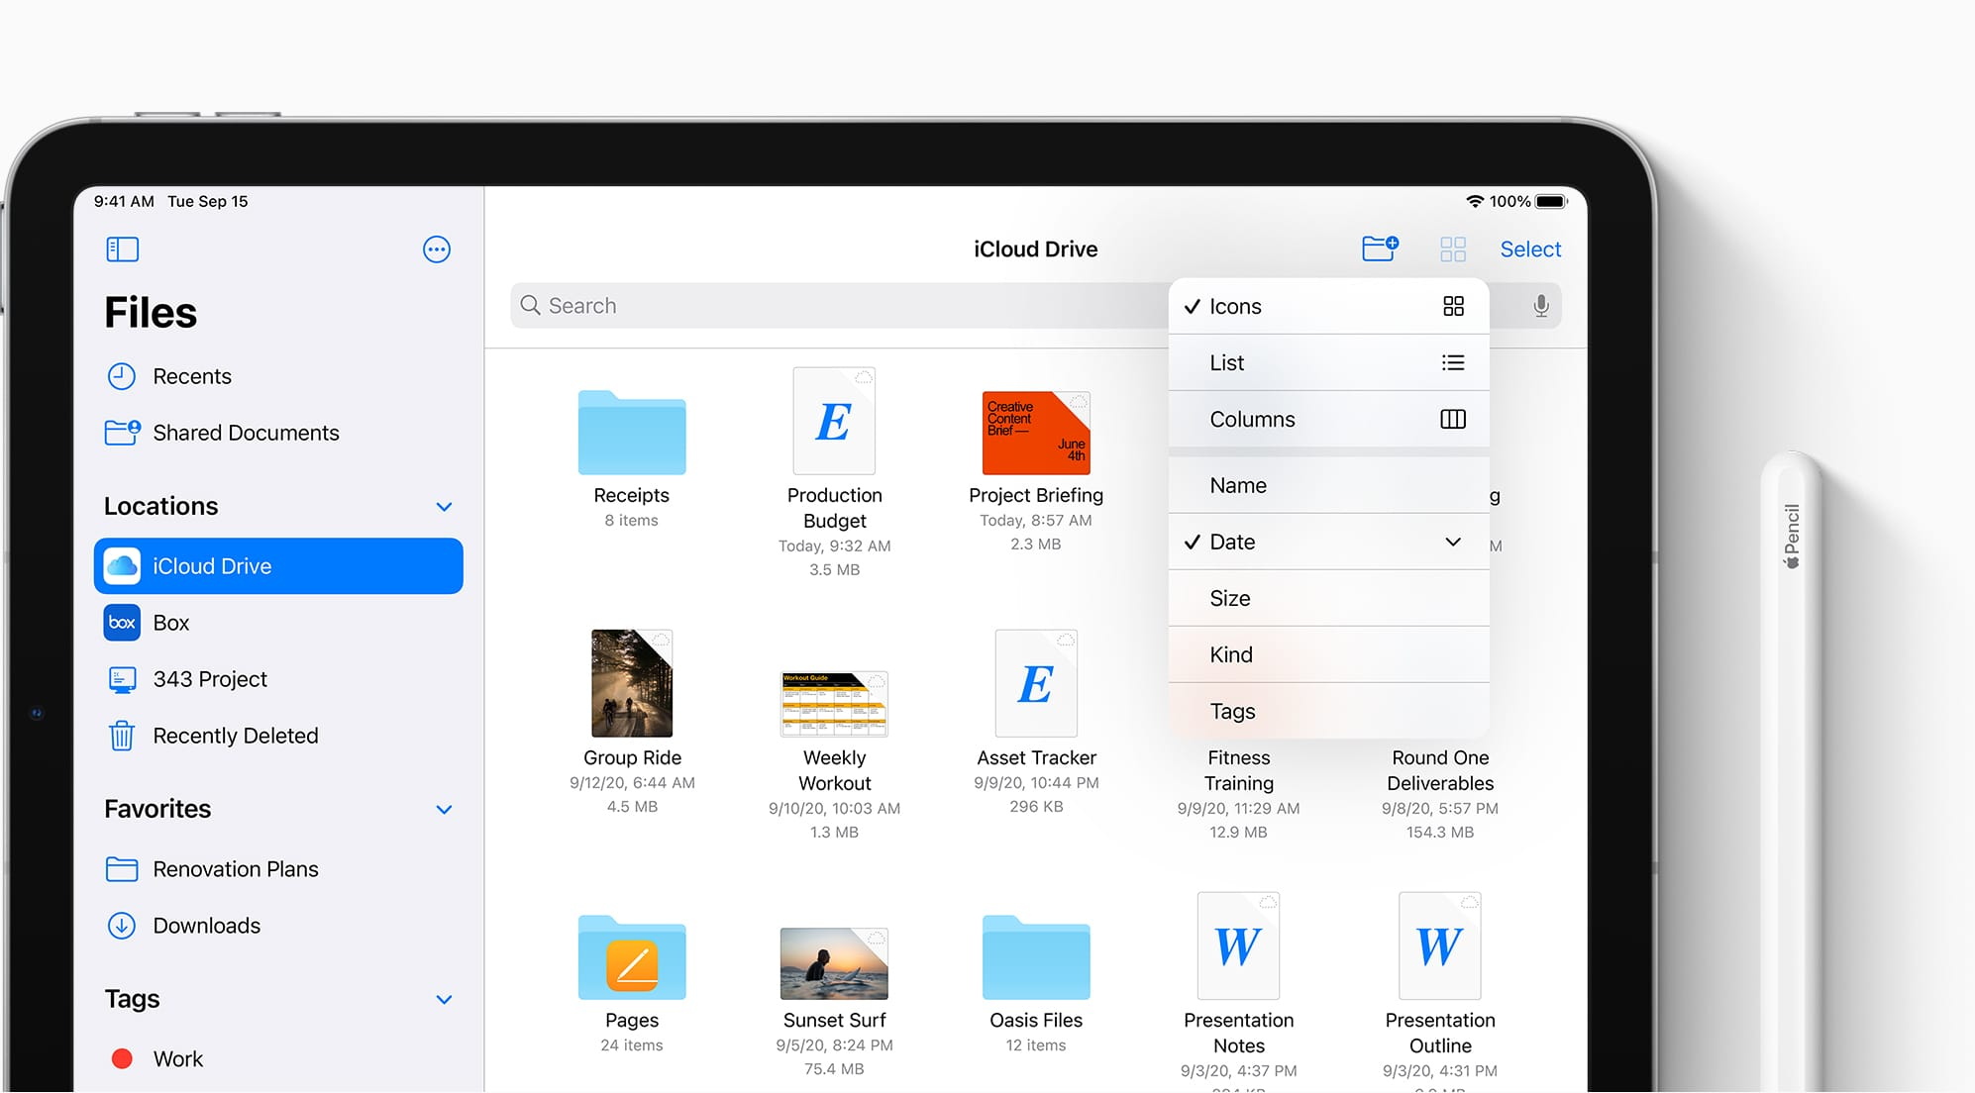
Task: Choose List view option
Action: [x=1328, y=362]
